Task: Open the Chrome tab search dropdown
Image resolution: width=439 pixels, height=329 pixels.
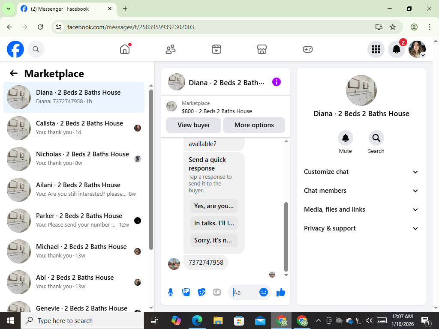Action: click(x=9, y=9)
